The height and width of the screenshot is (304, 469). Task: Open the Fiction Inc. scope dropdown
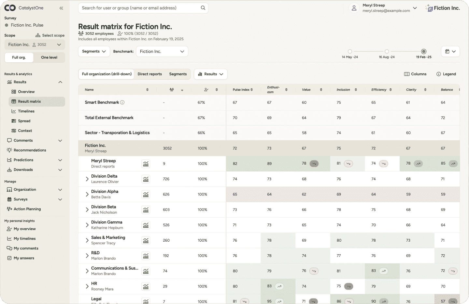35,45
